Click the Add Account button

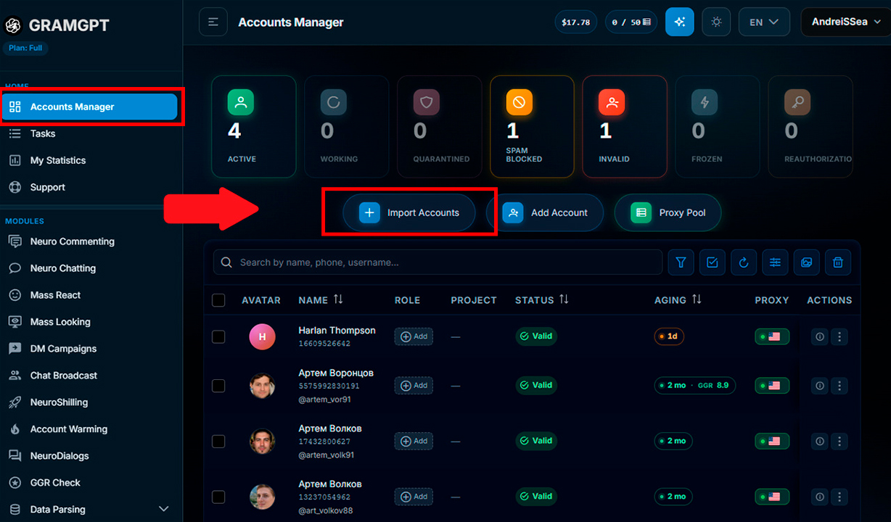pyautogui.click(x=545, y=212)
